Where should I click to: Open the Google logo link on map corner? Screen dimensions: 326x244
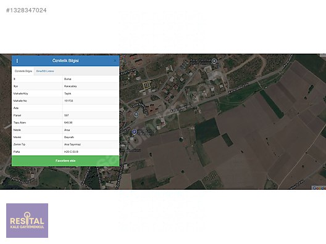coord(319,188)
